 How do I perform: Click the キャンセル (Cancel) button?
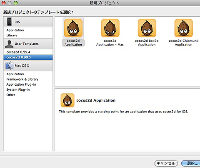point(166,163)
